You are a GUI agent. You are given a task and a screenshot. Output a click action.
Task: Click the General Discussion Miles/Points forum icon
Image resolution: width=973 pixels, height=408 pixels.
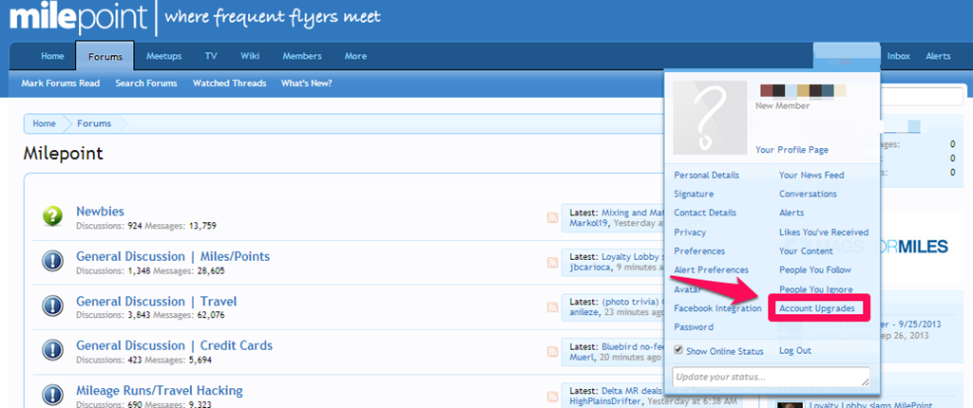(53, 261)
